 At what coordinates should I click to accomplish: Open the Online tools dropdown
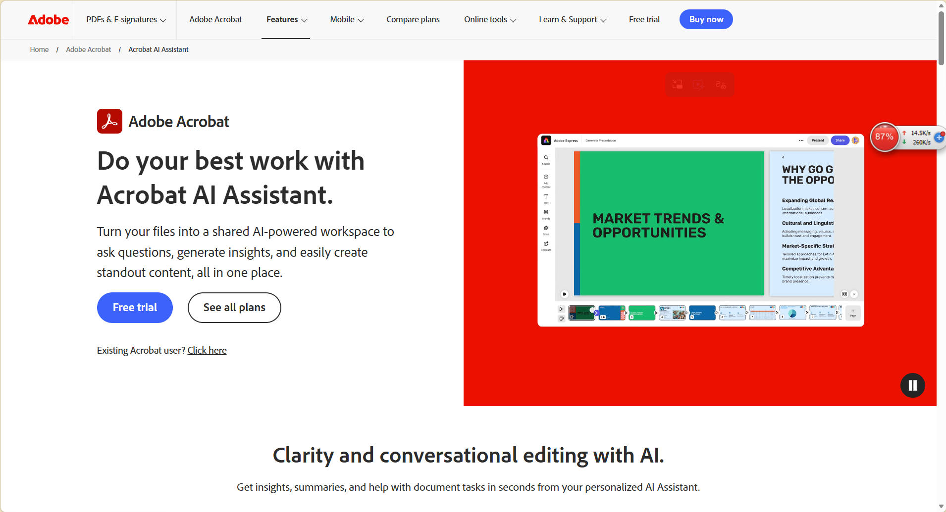(490, 20)
